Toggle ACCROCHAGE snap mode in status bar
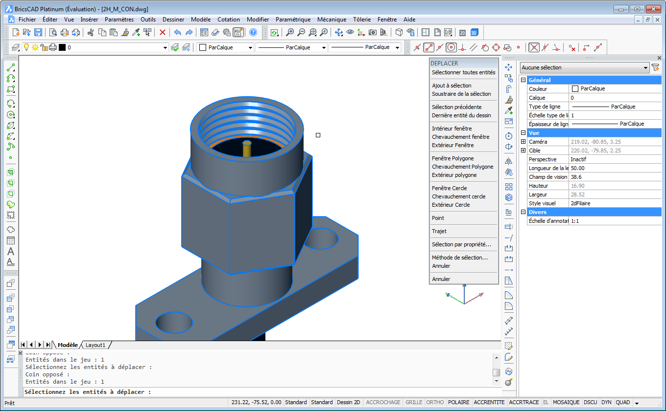 (x=383, y=402)
